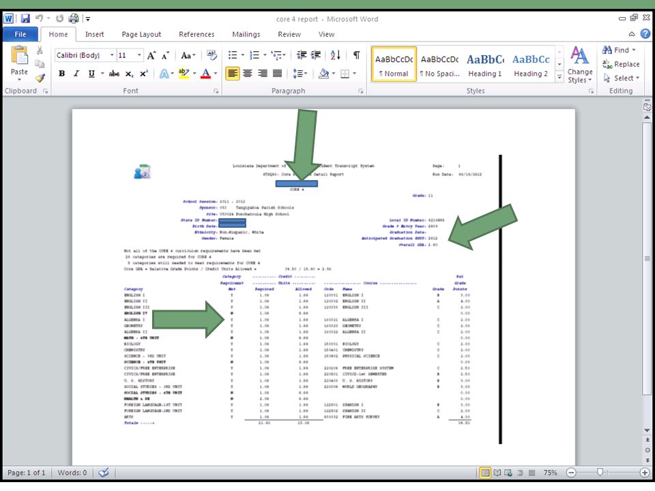The height and width of the screenshot is (491, 655).
Task: Switch to the Page Layout tab
Action: [141, 34]
